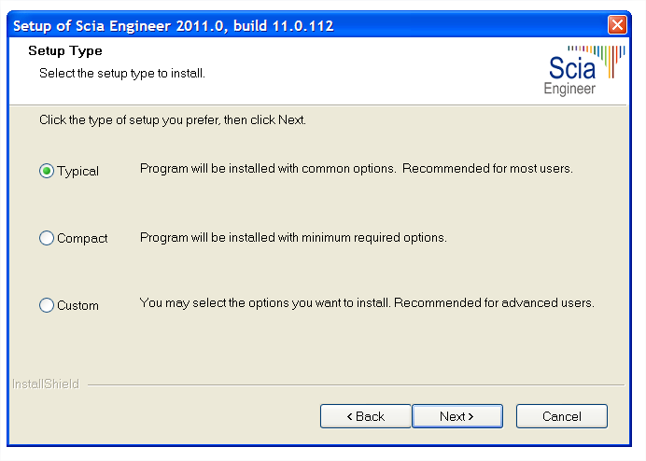Click the word Typical label
646x461 pixels.
(77, 171)
